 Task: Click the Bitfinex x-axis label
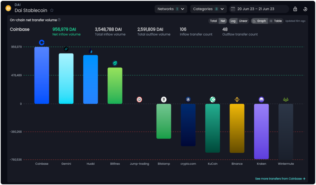[x=115, y=164]
